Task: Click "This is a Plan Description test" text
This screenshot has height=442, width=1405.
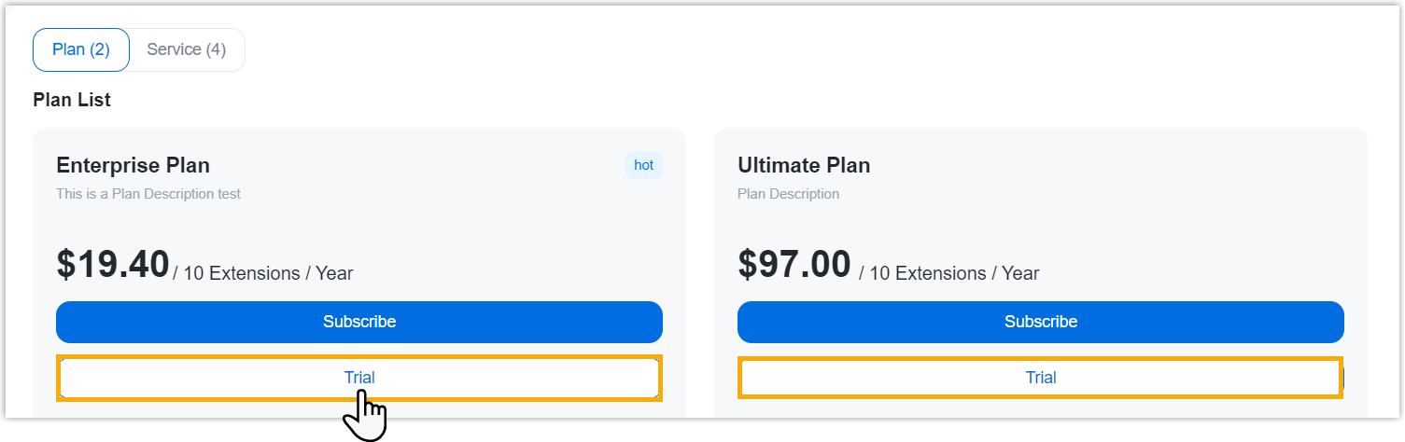Action: coord(148,194)
